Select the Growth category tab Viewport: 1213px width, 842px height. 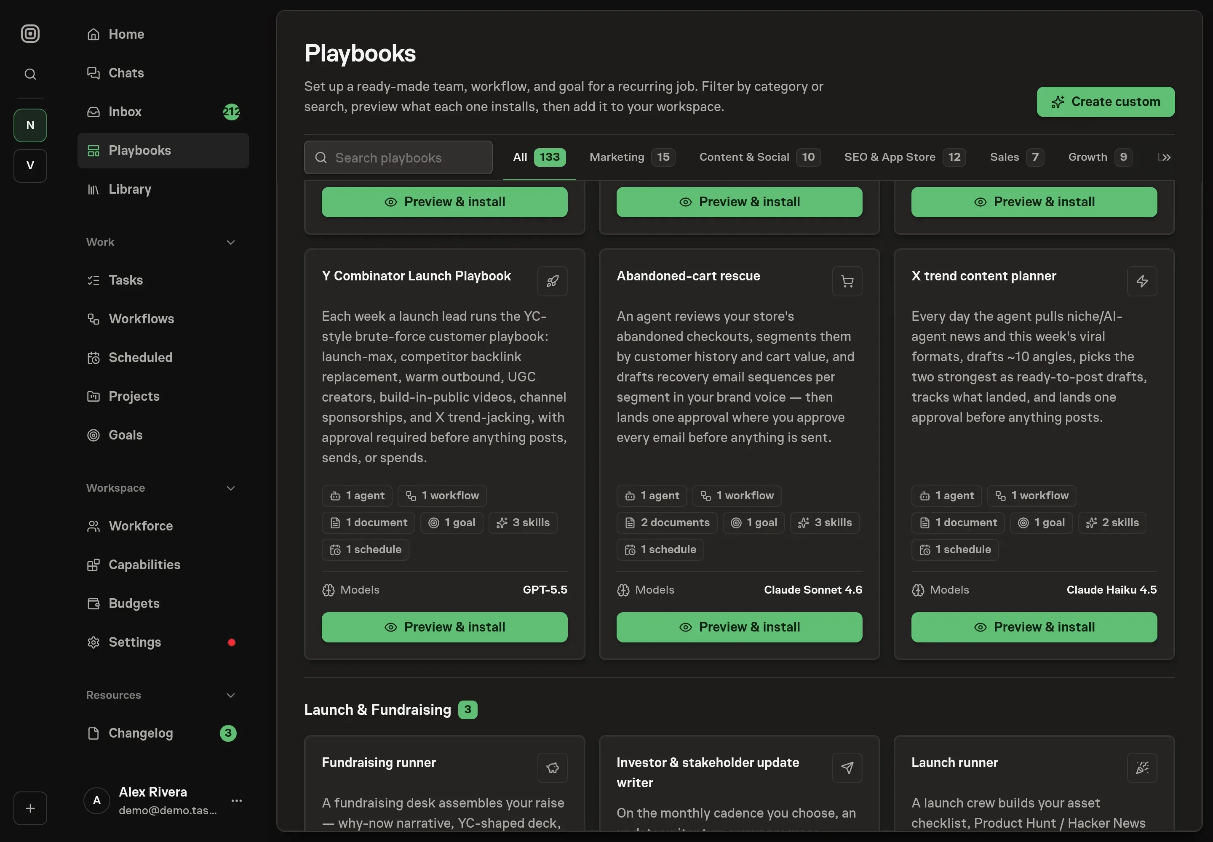1100,157
